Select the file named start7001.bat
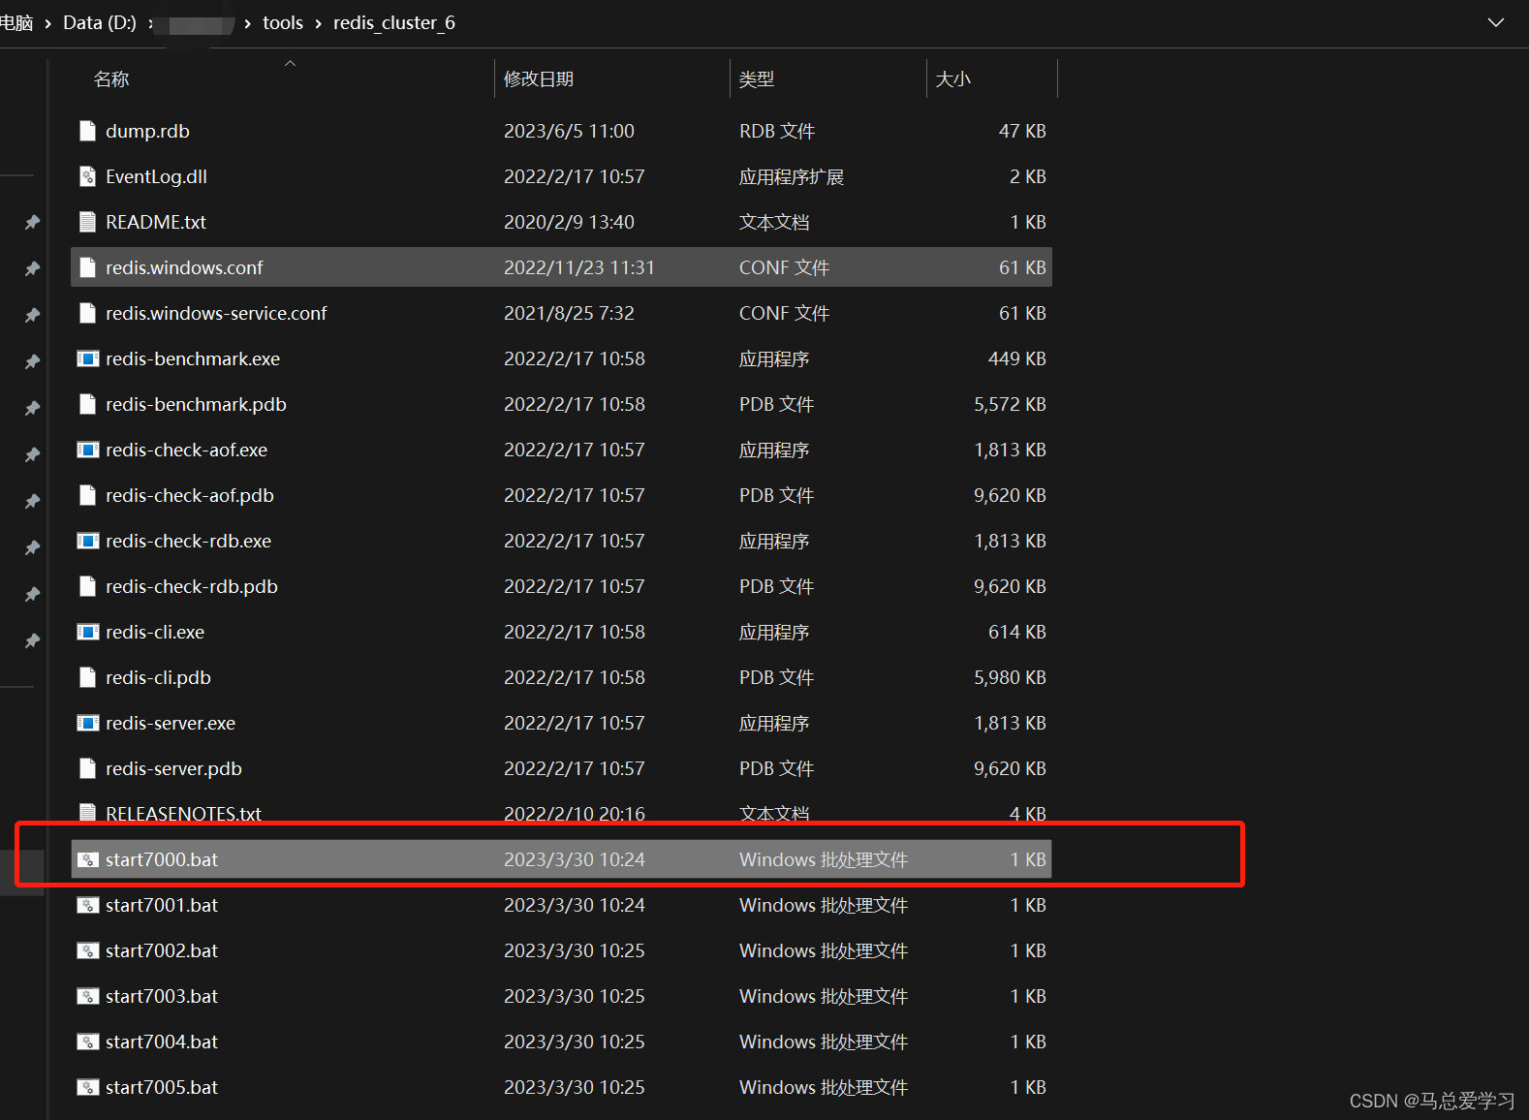Image resolution: width=1529 pixels, height=1120 pixels. coord(162,905)
